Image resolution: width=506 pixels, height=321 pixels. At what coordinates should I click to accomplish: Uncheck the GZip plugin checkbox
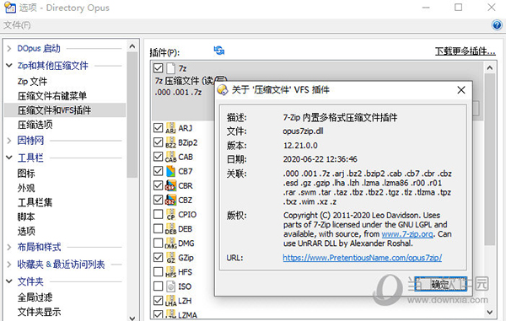pos(159,258)
